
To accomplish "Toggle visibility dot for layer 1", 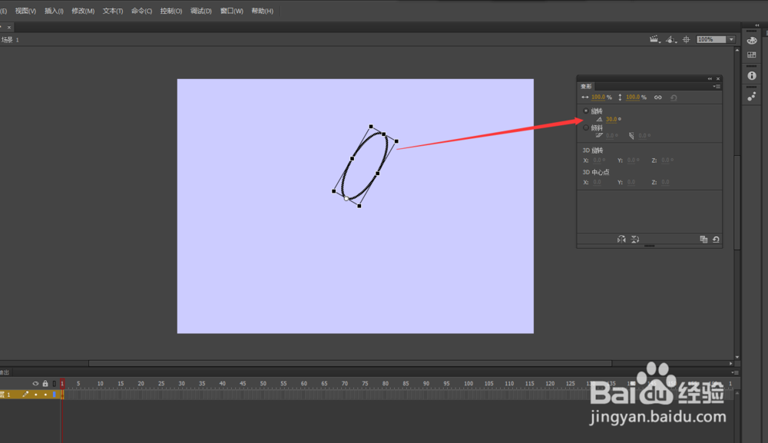I will point(36,395).
